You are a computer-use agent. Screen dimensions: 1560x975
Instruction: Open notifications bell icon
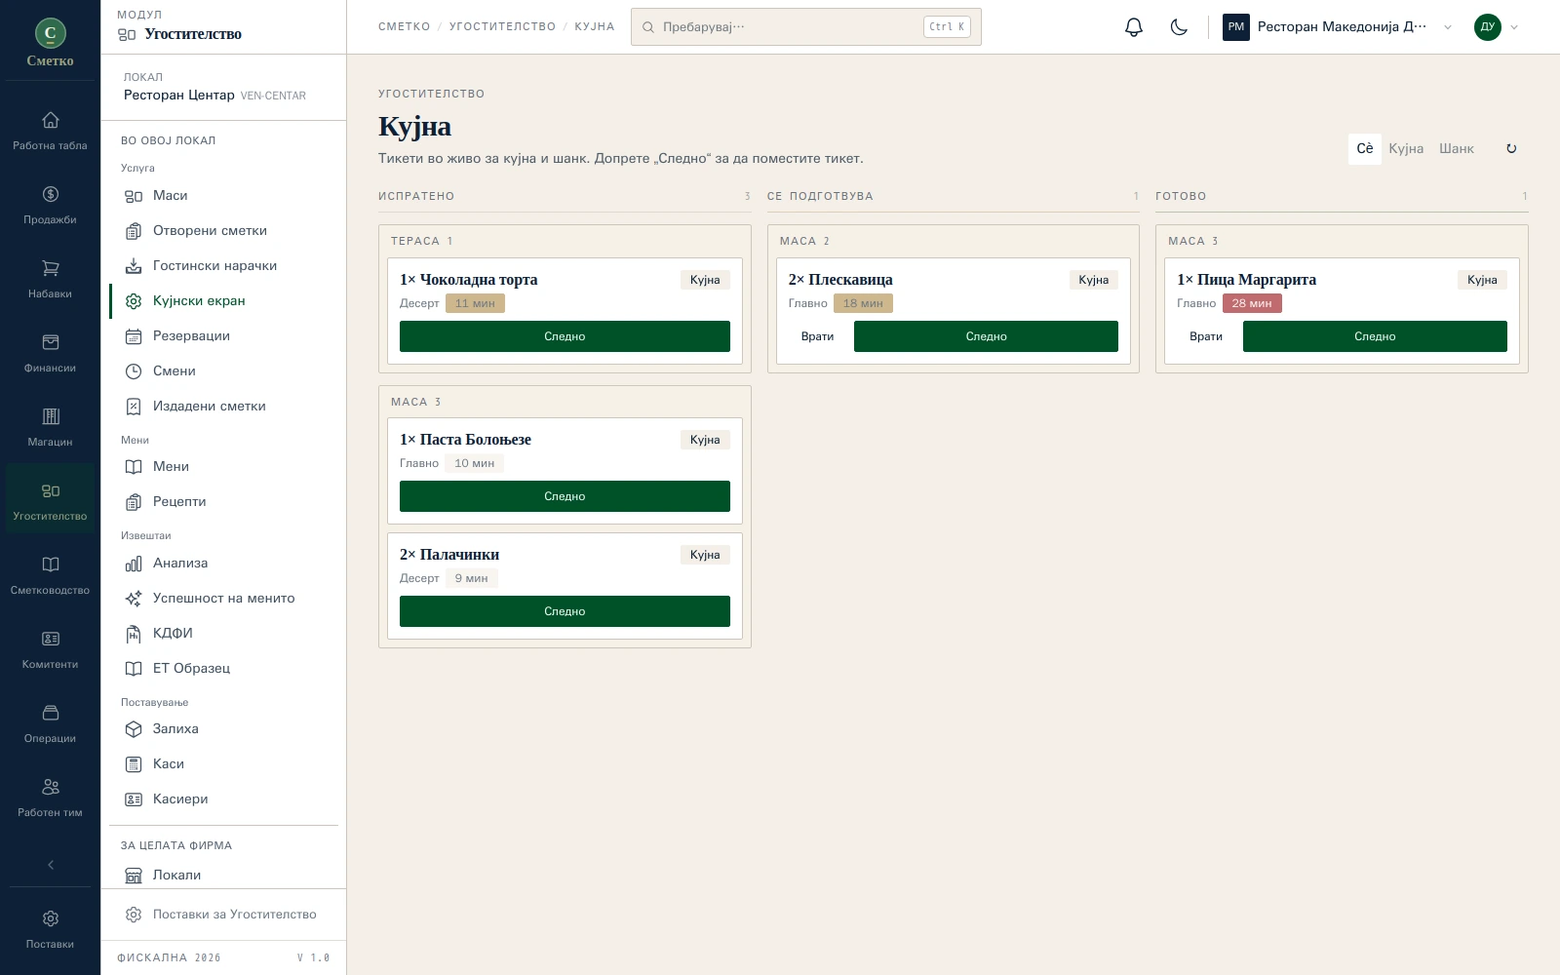1133,27
